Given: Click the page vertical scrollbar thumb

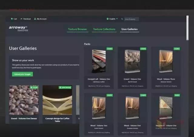Looking at the screenshot, I should 188,29.
